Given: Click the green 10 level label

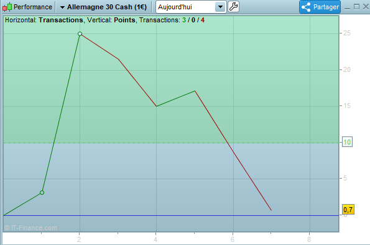Looking at the screenshot, I should click(347, 142).
